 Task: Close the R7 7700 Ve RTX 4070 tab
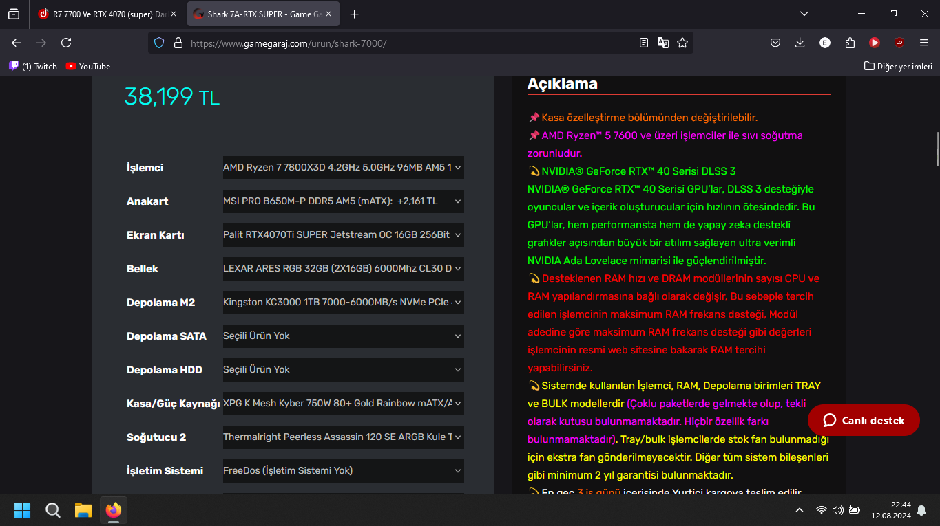click(x=173, y=14)
